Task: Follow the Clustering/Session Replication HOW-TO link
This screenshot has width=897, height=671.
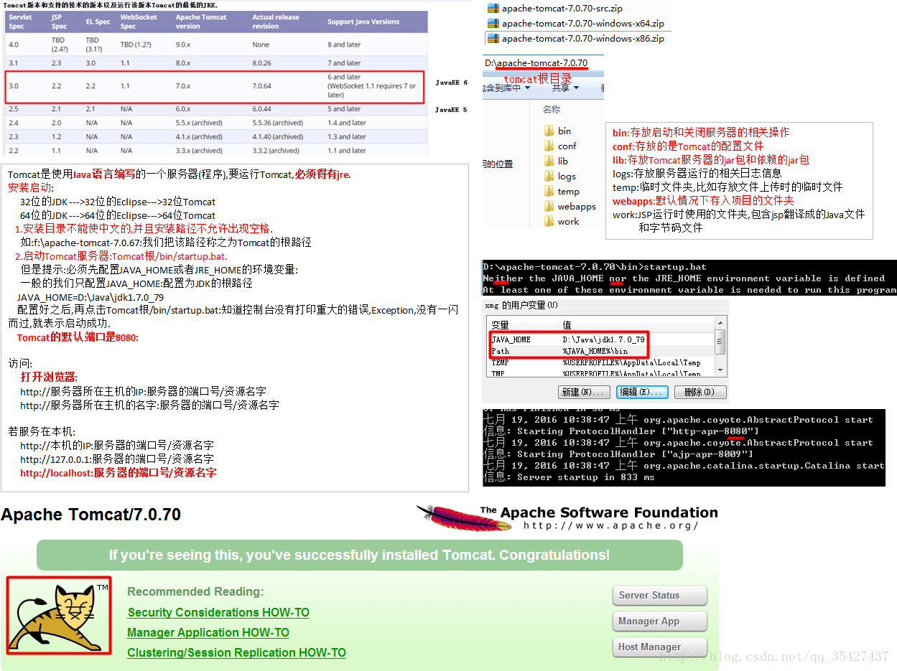Action: click(236, 652)
